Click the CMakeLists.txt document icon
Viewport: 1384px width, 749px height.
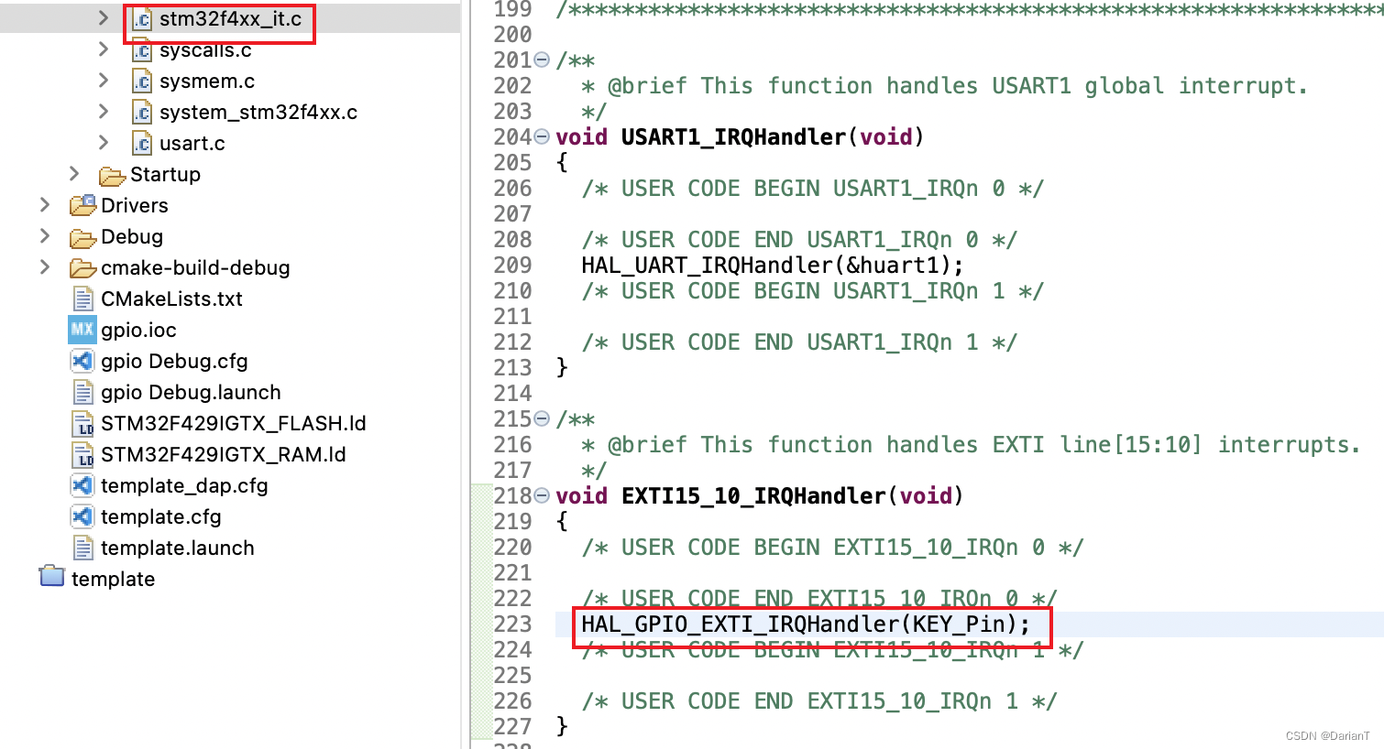82,299
